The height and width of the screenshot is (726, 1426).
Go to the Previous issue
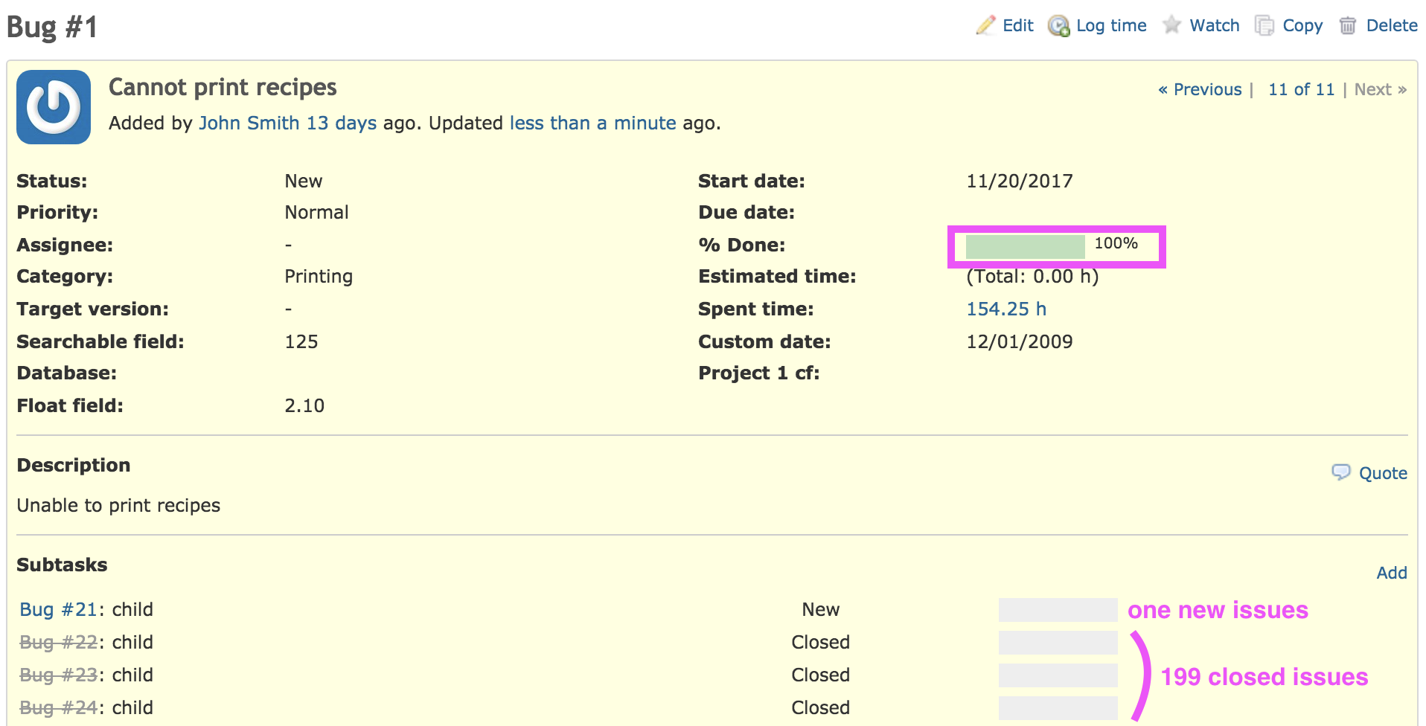coord(1200,90)
